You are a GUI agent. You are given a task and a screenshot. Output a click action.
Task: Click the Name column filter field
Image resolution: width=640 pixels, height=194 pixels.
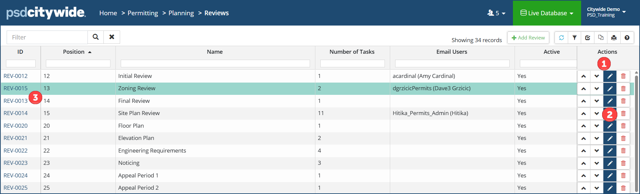tap(215, 63)
